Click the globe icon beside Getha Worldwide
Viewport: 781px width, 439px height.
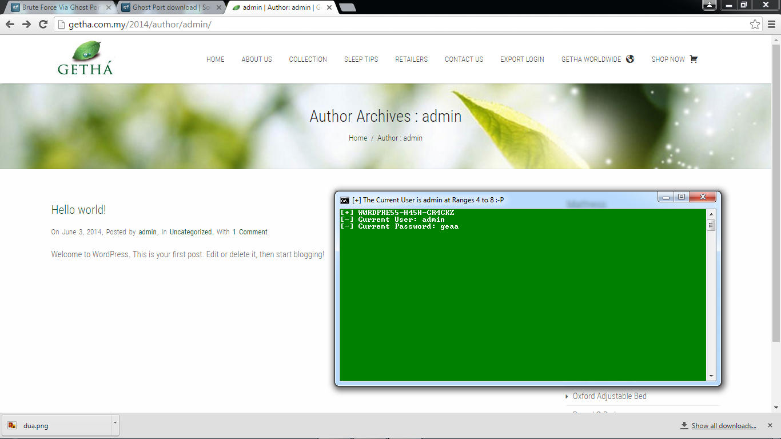click(630, 59)
